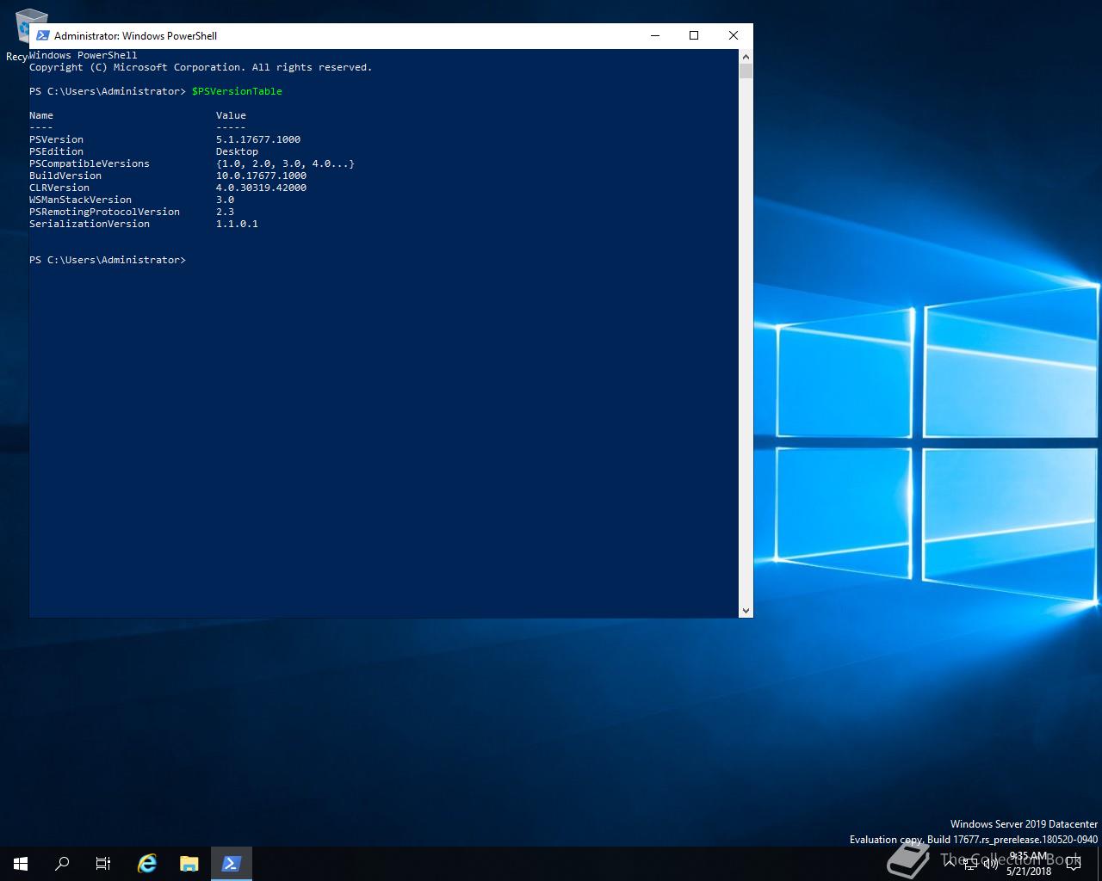Viewport: 1102px width, 881px height.
Task: Click the network tray icon
Action: tap(970, 864)
